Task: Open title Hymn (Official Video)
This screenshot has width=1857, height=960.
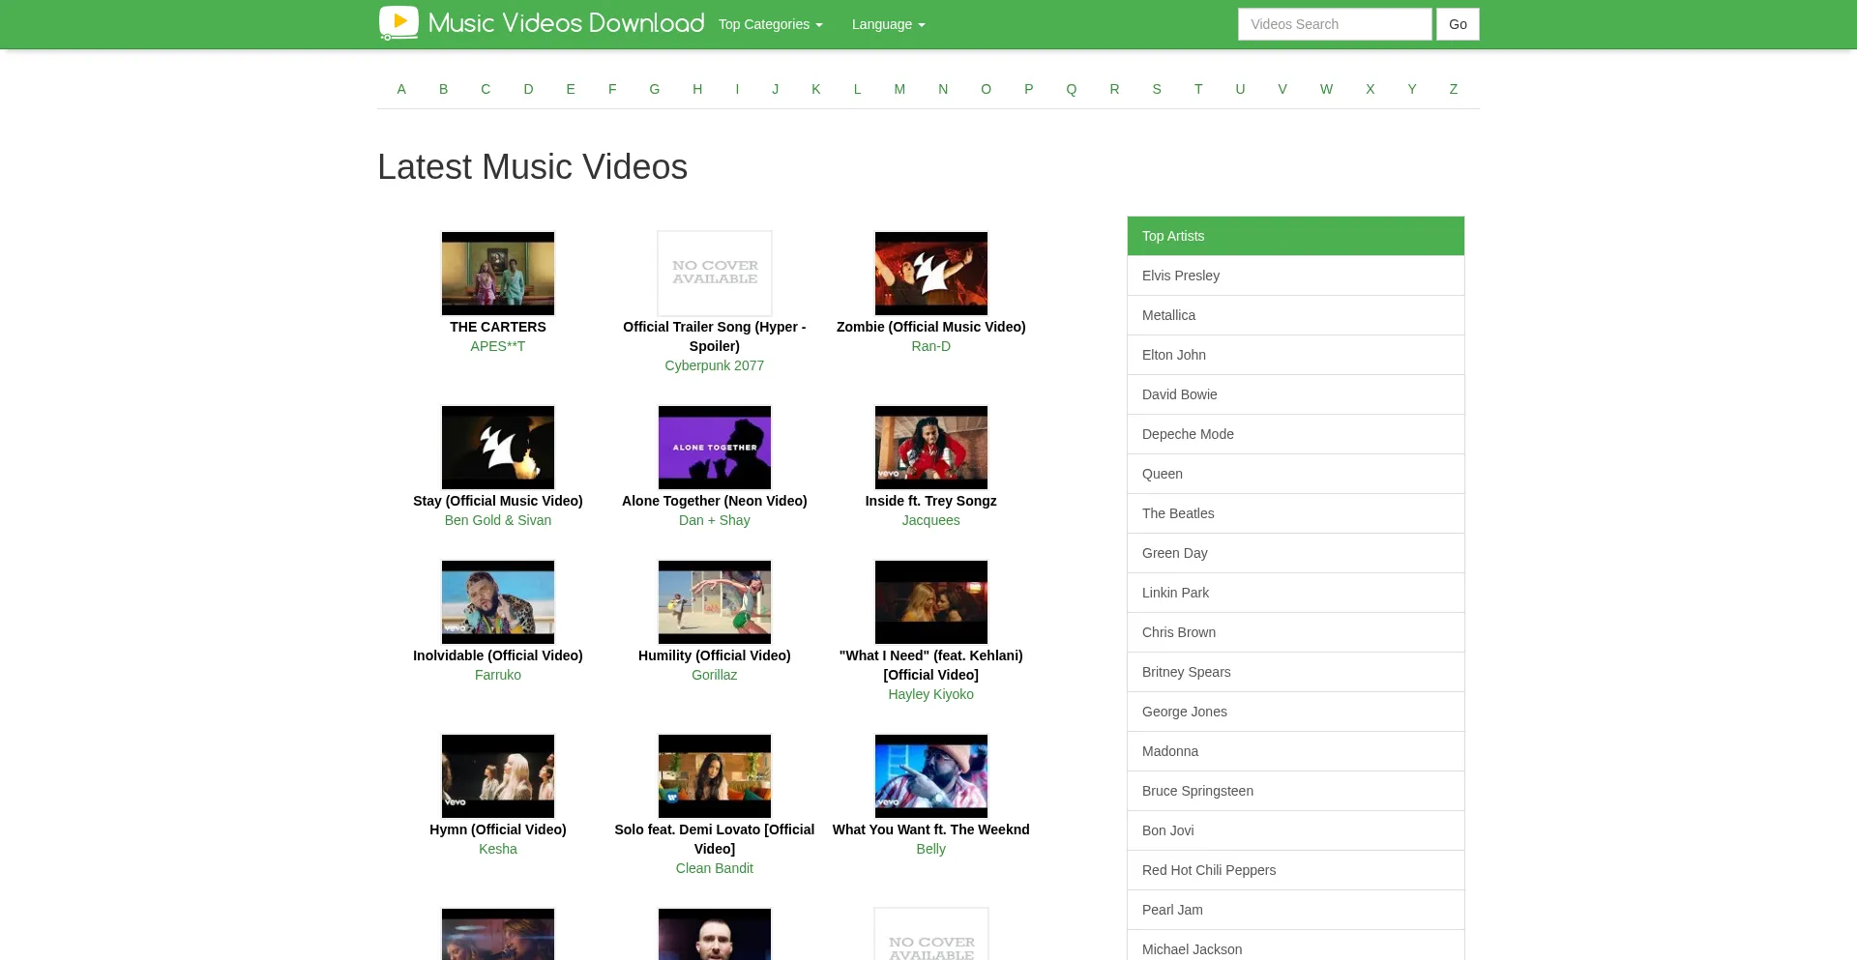Action: point(498,829)
